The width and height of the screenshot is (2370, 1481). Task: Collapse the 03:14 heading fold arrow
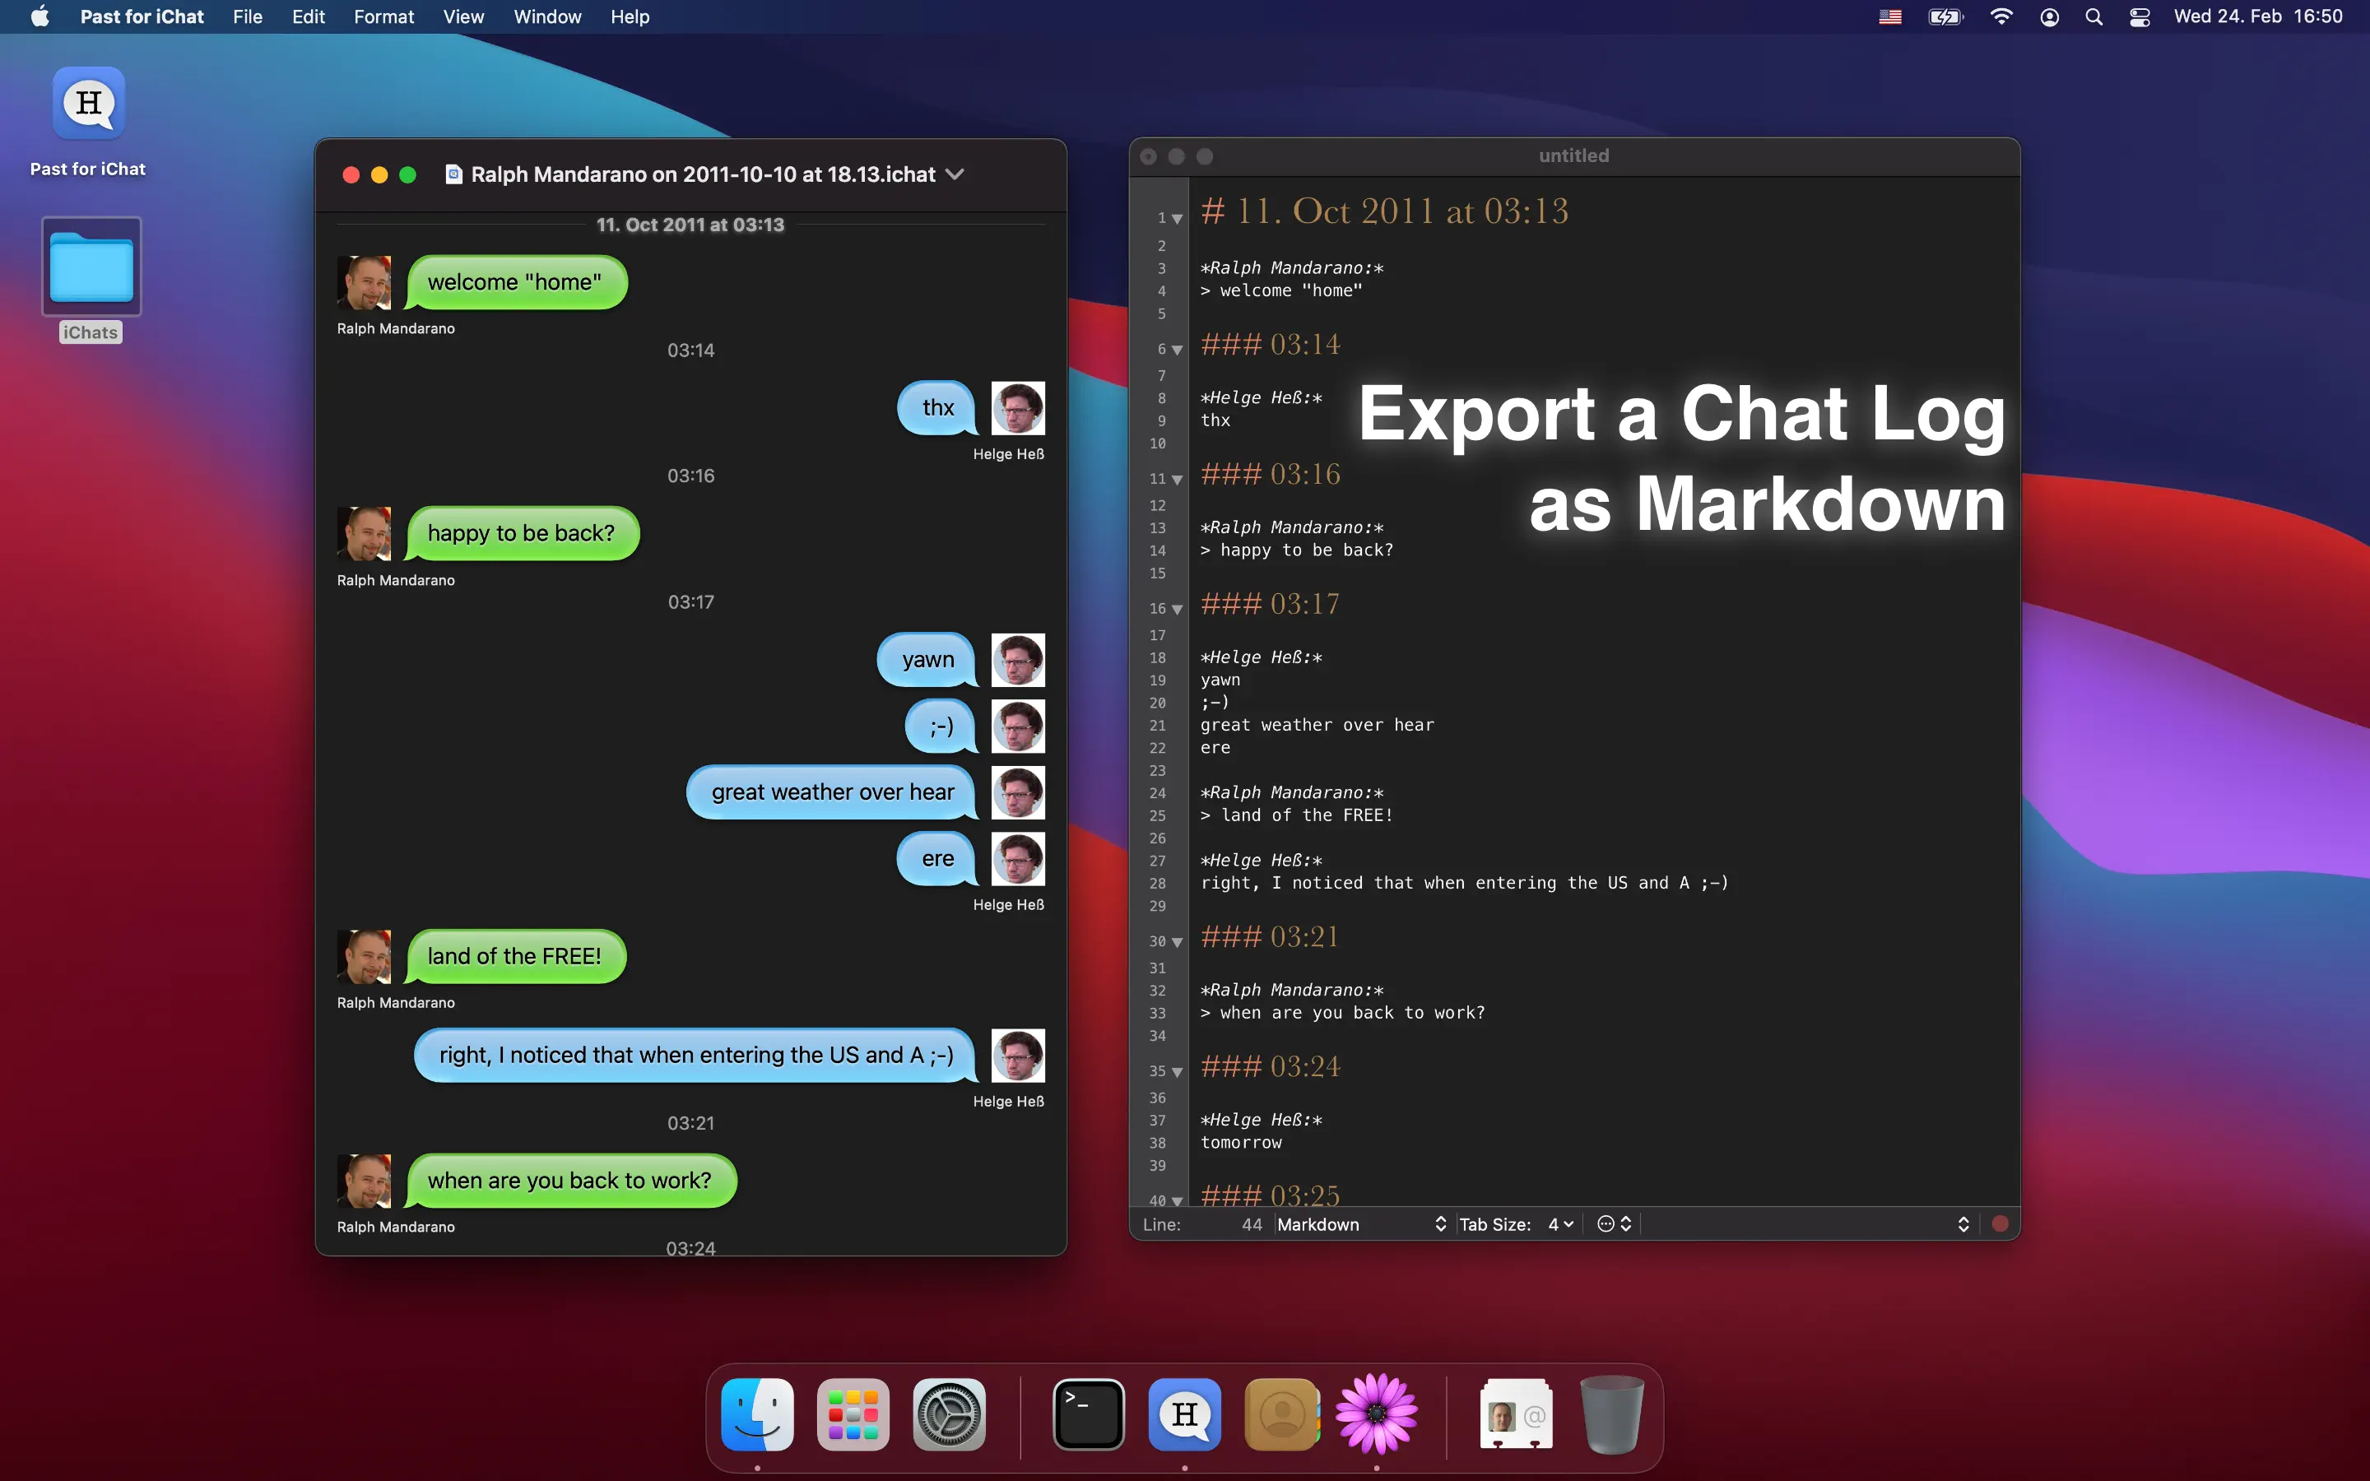click(1177, 350)
